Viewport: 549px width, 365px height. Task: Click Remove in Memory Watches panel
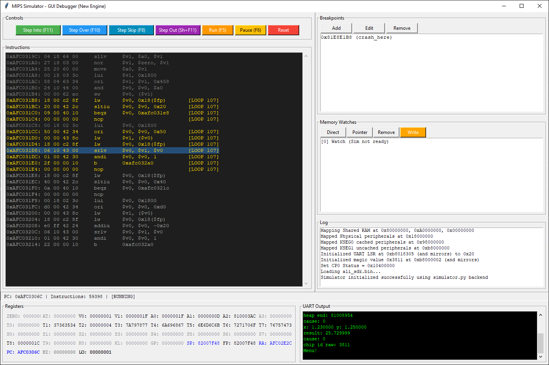point(386,132)
